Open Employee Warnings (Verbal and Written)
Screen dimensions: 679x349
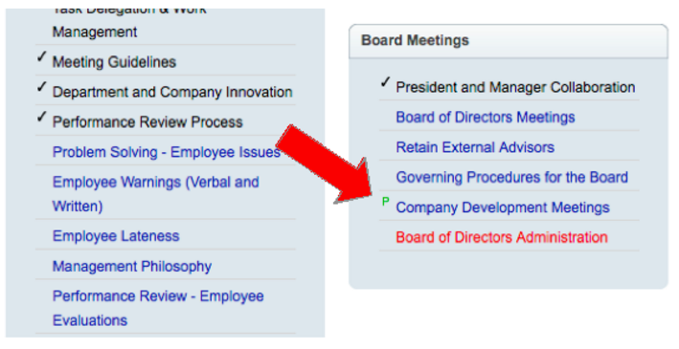pyautogui.click(x=156, y=194)
